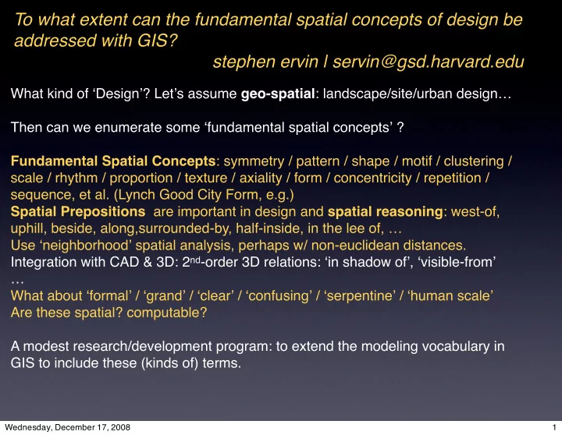The height and width of the screenshot is (435, 562).
Task: Click the servin@gsd.harvard.edu email address
Action: coord(429,62)
